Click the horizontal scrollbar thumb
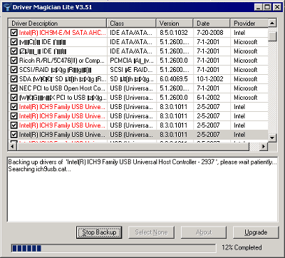 pos(133,147)
